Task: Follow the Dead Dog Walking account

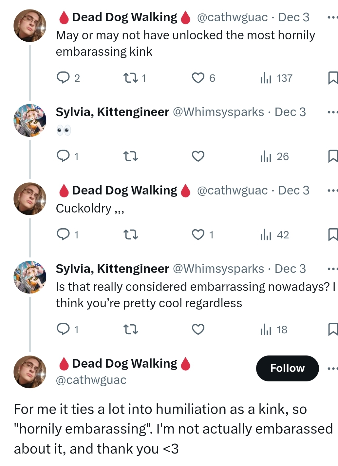Action: pos(287,368)
